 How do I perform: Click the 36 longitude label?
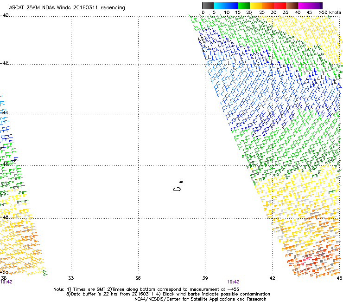[x=138, y=278]
